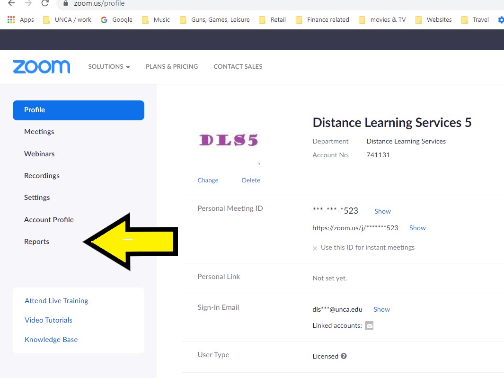This screenshot has height=378, width=504.
Task: Delete the profile picture
Action: (x=251, y=180)
